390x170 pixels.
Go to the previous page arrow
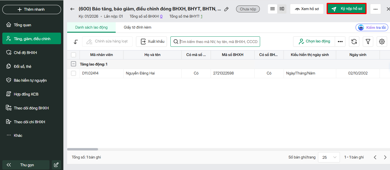tap(375, 157)
